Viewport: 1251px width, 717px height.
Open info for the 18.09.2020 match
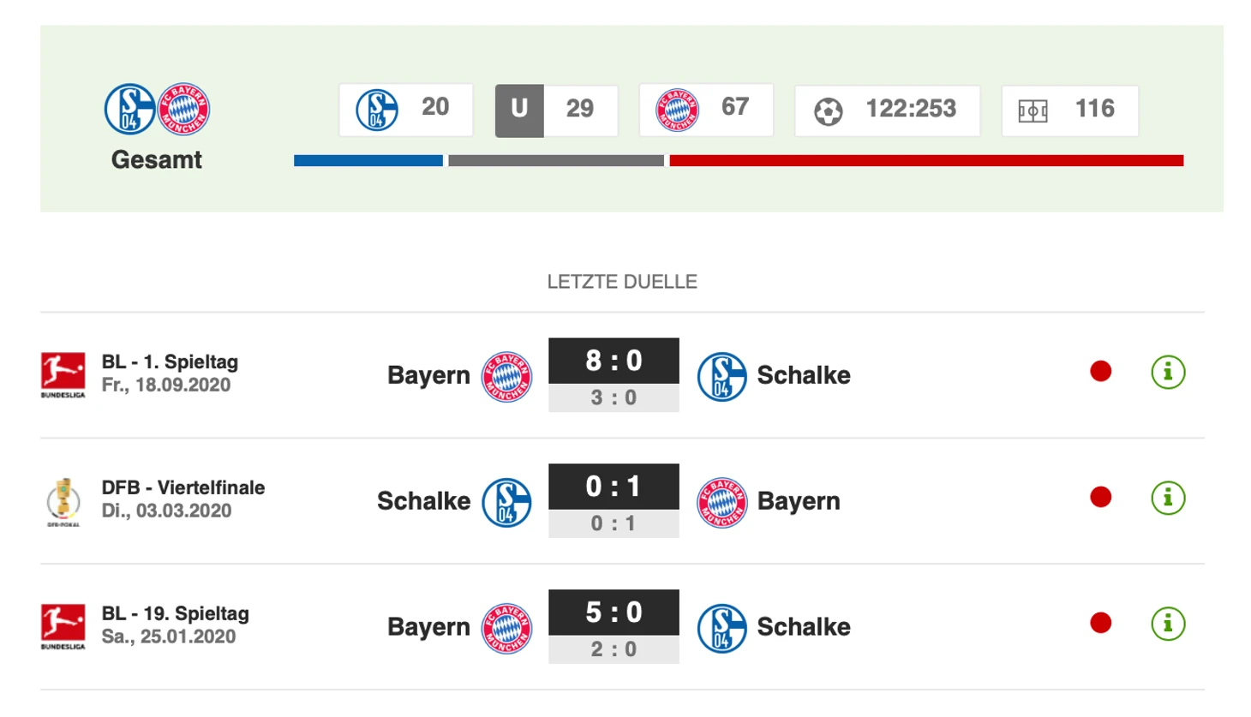pyautogui.click(x=1167, y=373)
